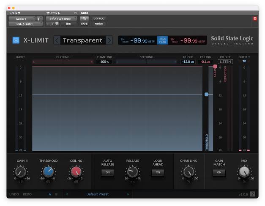265x206 pixels.
Task: Click the TP mom readout
Action: click(138, 40)
